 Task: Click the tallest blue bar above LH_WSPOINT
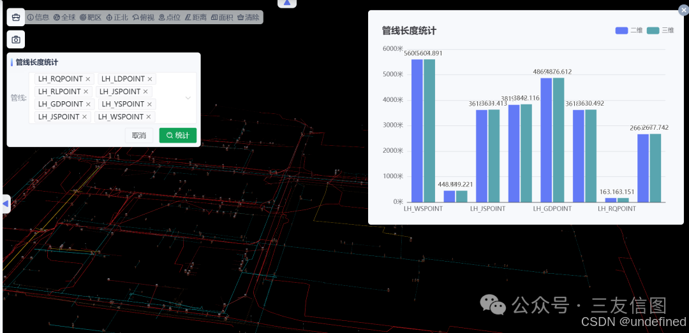point(417,131)
